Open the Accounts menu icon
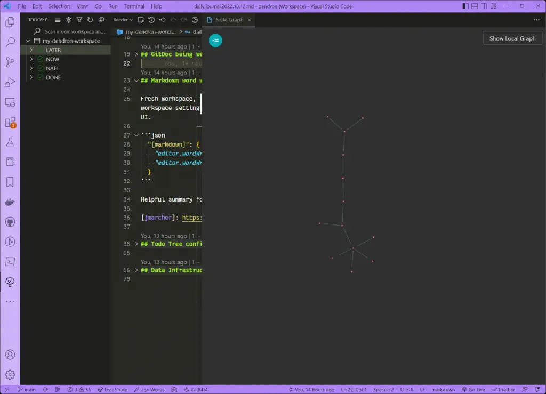The height and width of the screenshot is (394, 546). tap(10, 355)
